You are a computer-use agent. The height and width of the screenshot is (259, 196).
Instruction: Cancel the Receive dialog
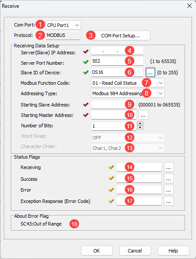click(135, 251)
